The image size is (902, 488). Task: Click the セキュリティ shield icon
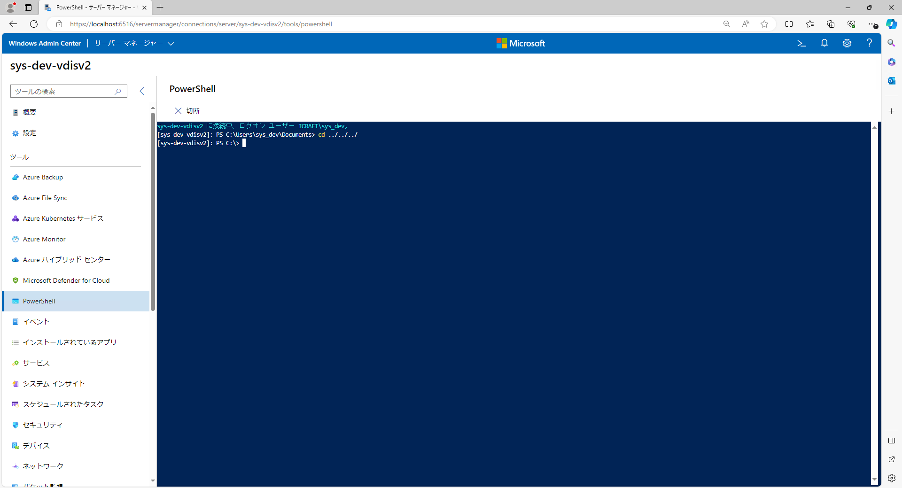16,425
